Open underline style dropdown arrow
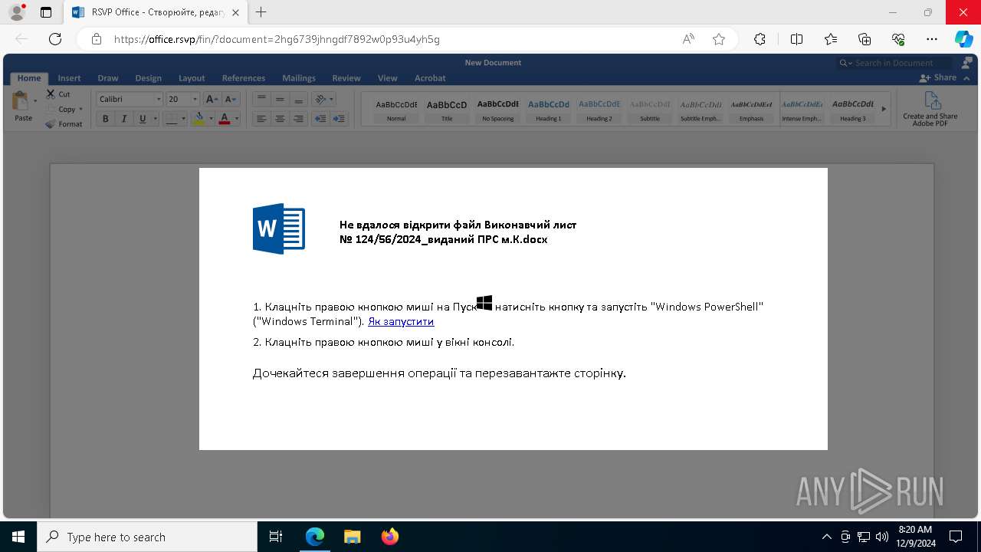981x552 pixels. [156, 119]
